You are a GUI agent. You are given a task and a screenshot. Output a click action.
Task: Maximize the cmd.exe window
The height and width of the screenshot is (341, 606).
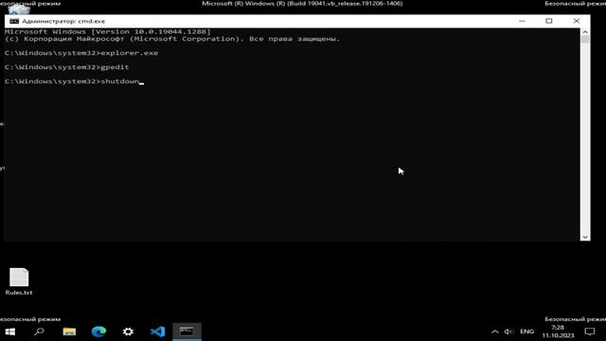click(x=549, y=21)
